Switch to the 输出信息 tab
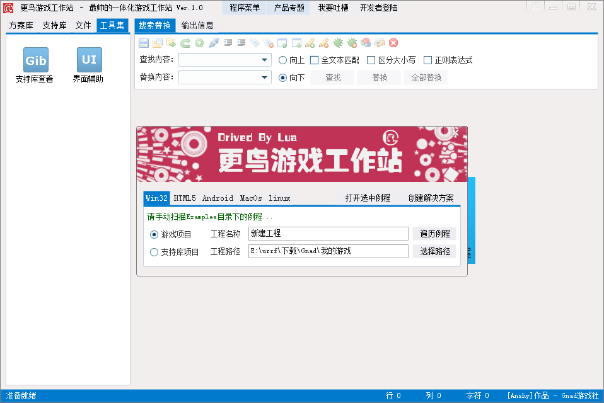Viewport: 604px width, 403px height. [197, 25]
